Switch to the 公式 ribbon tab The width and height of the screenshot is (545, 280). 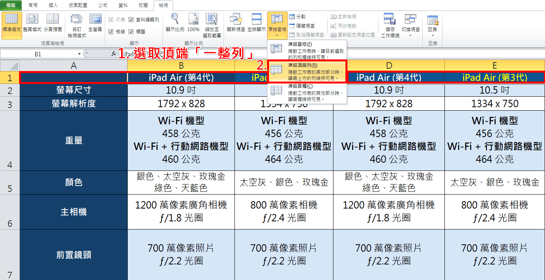(103, 5)
